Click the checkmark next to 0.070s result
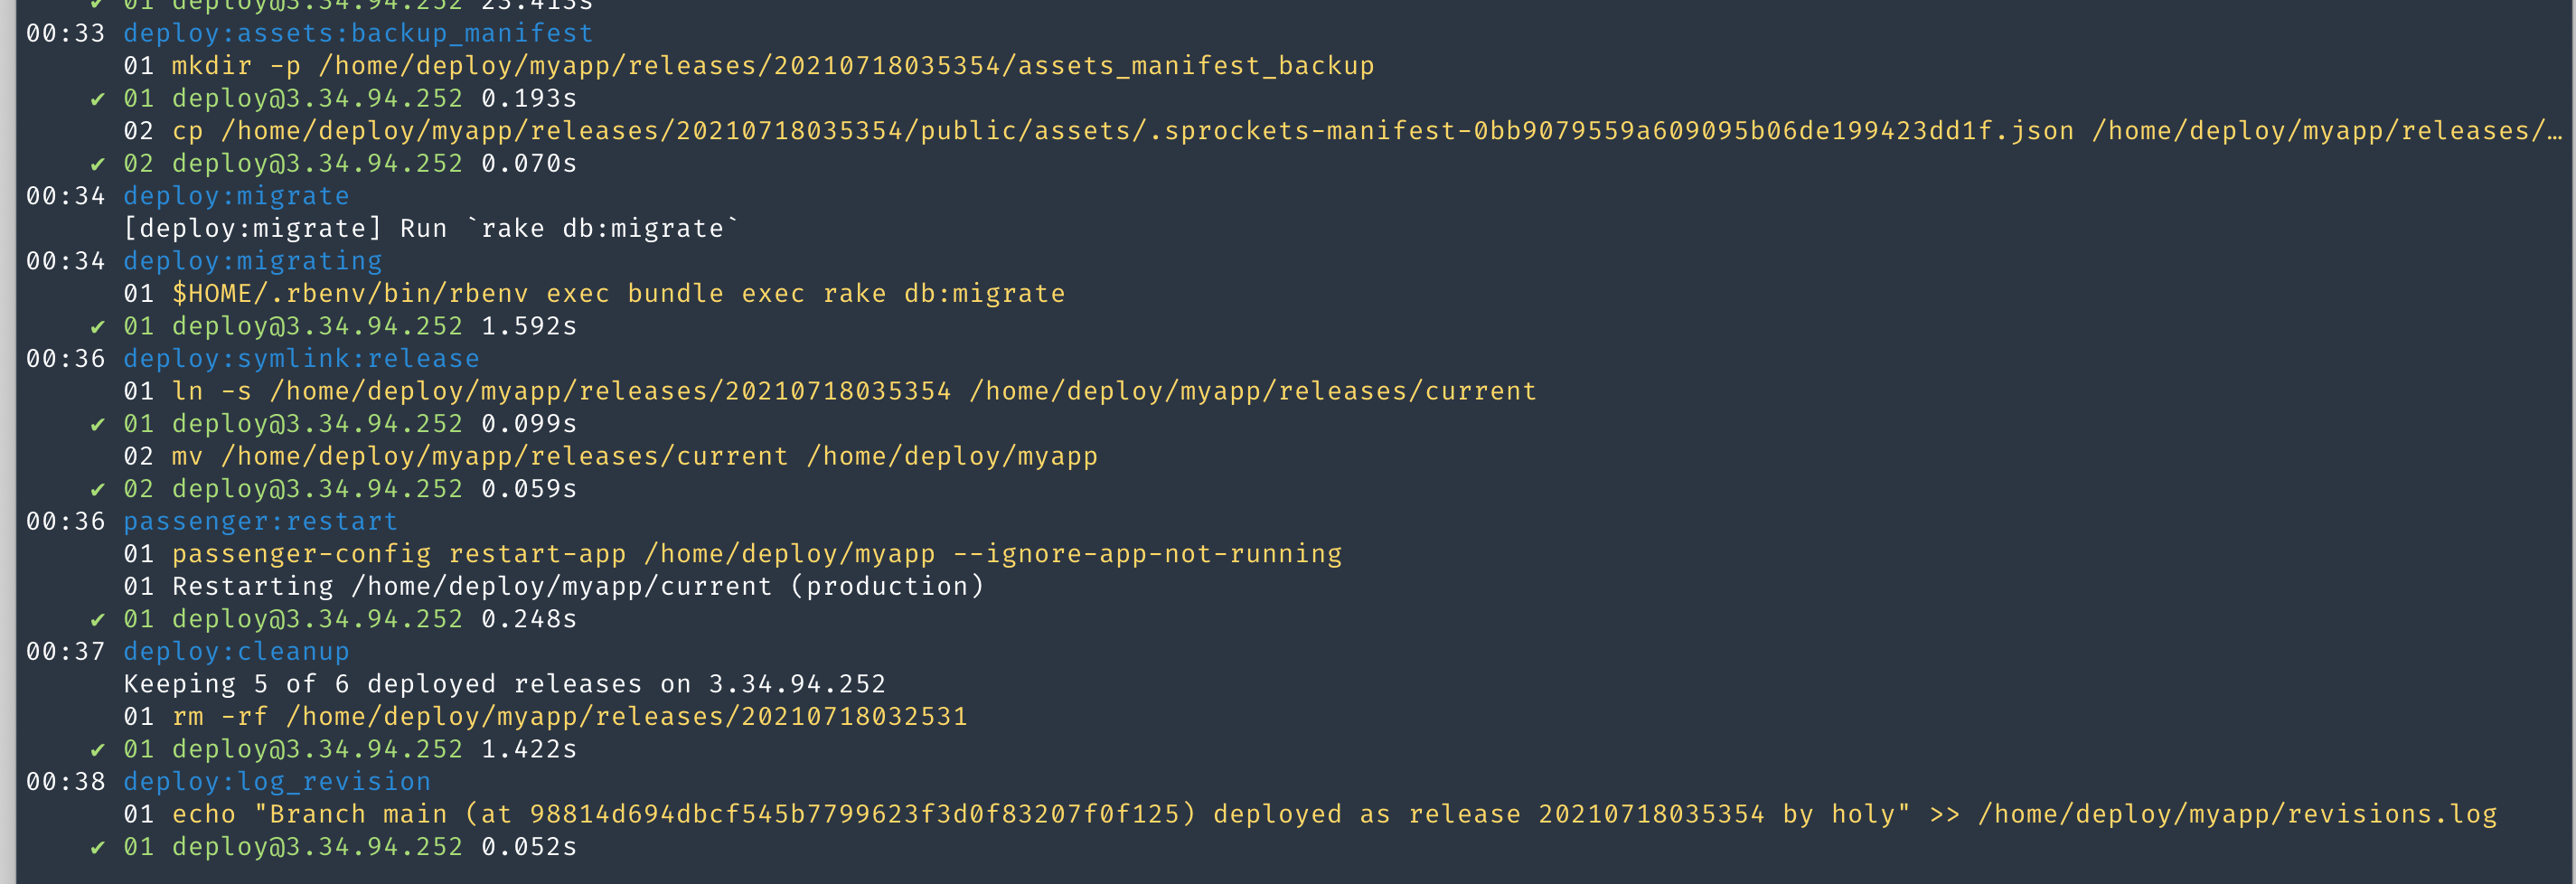The image size is (2576, 884). pos(97,164)
